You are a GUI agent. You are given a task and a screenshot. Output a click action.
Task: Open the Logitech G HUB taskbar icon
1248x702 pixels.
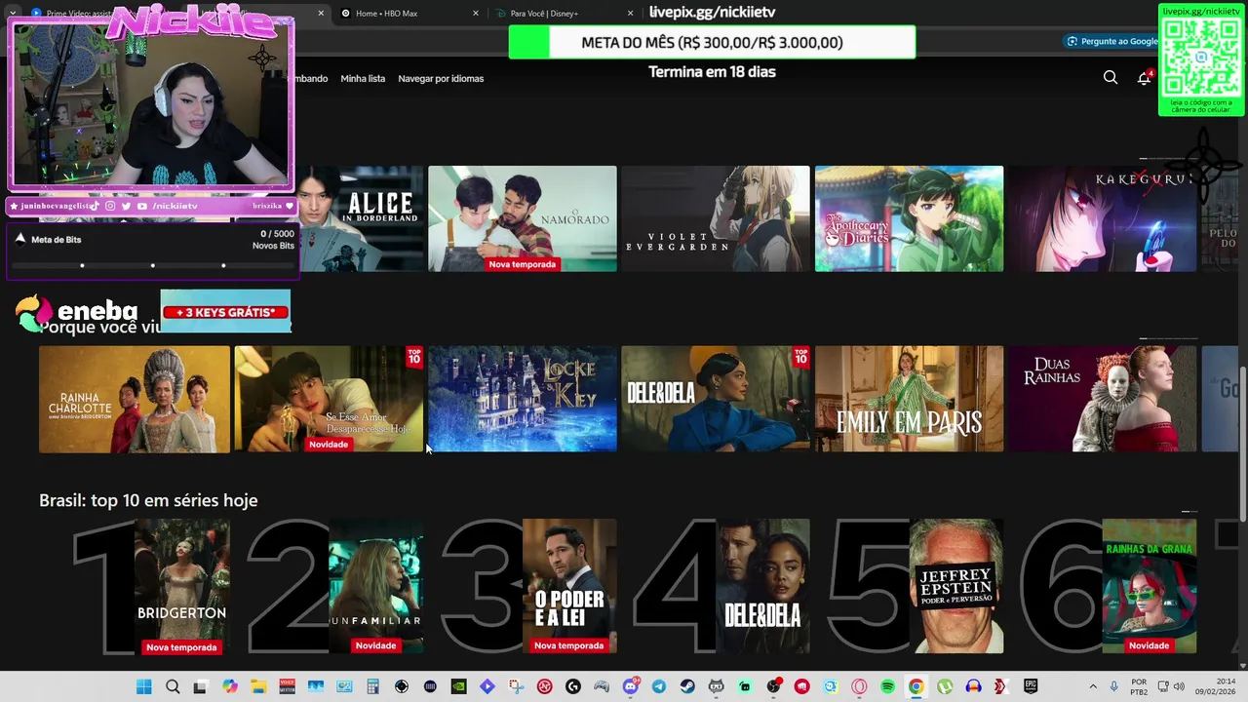point(572,686)
